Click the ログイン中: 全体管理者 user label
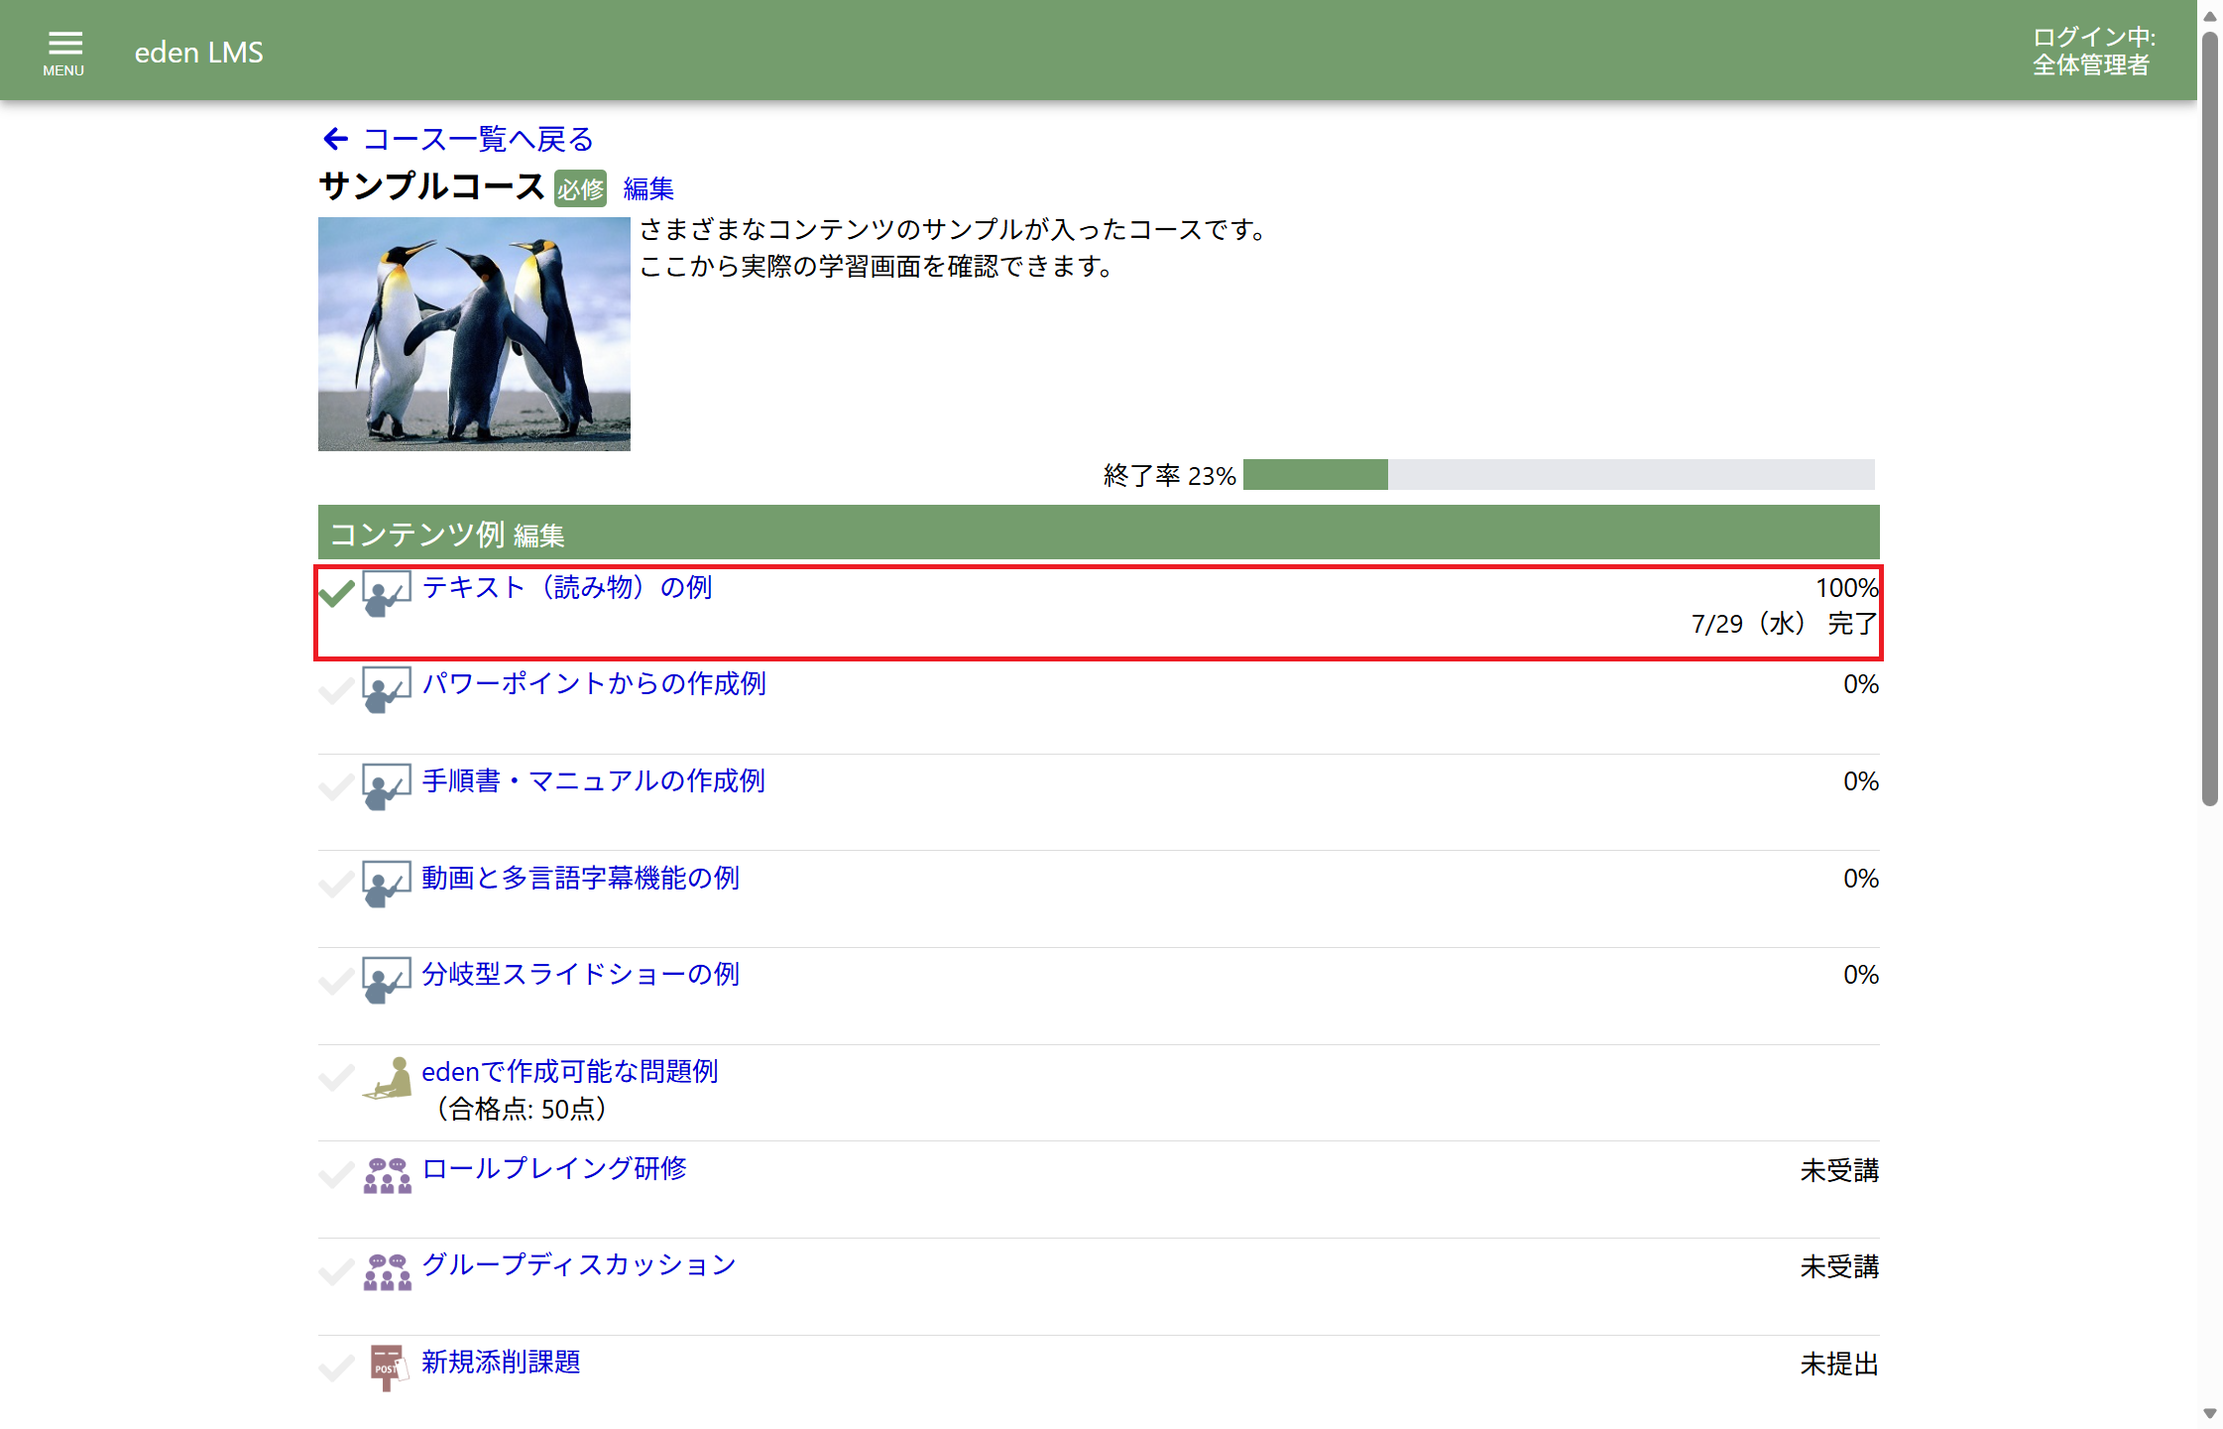This screenshot has height=1429, width=2223. (x=2094, y=51)
